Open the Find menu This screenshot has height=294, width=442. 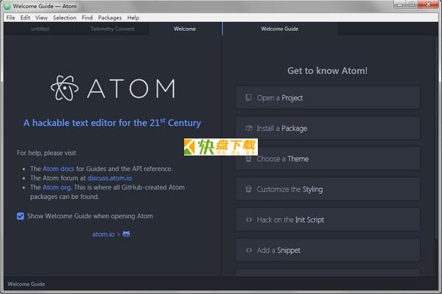pyautogui.click(x=87, y=18)
